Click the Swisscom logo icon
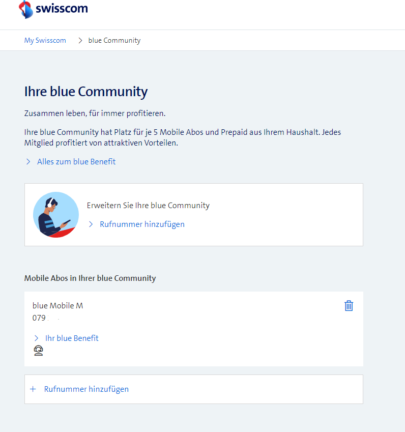Viewport: 405px width, 432px height. (x=25, y=9)
